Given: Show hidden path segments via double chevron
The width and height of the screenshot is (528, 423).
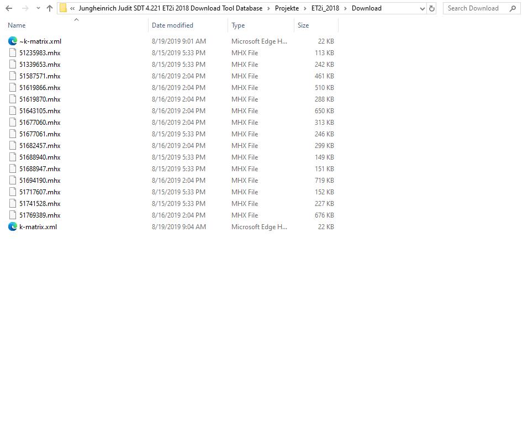Looking at the screenshot, I should pyautogui.click(x=72, y=8).
